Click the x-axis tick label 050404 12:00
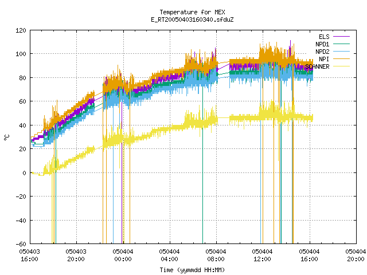 point(262,256)
